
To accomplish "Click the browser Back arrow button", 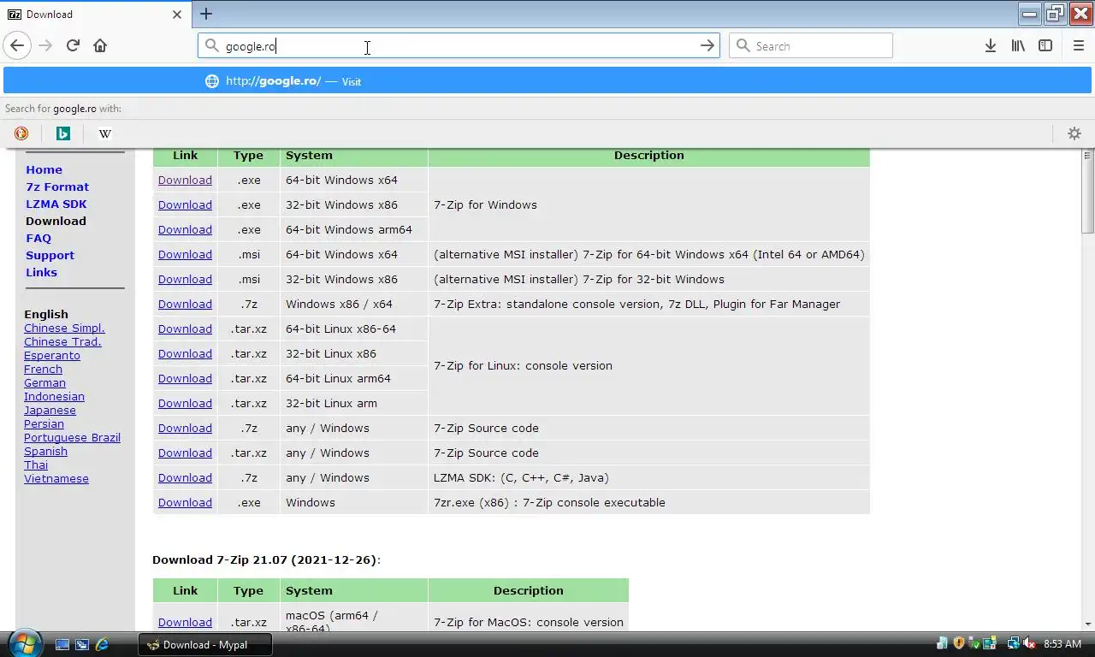I will tap(17, 45).
